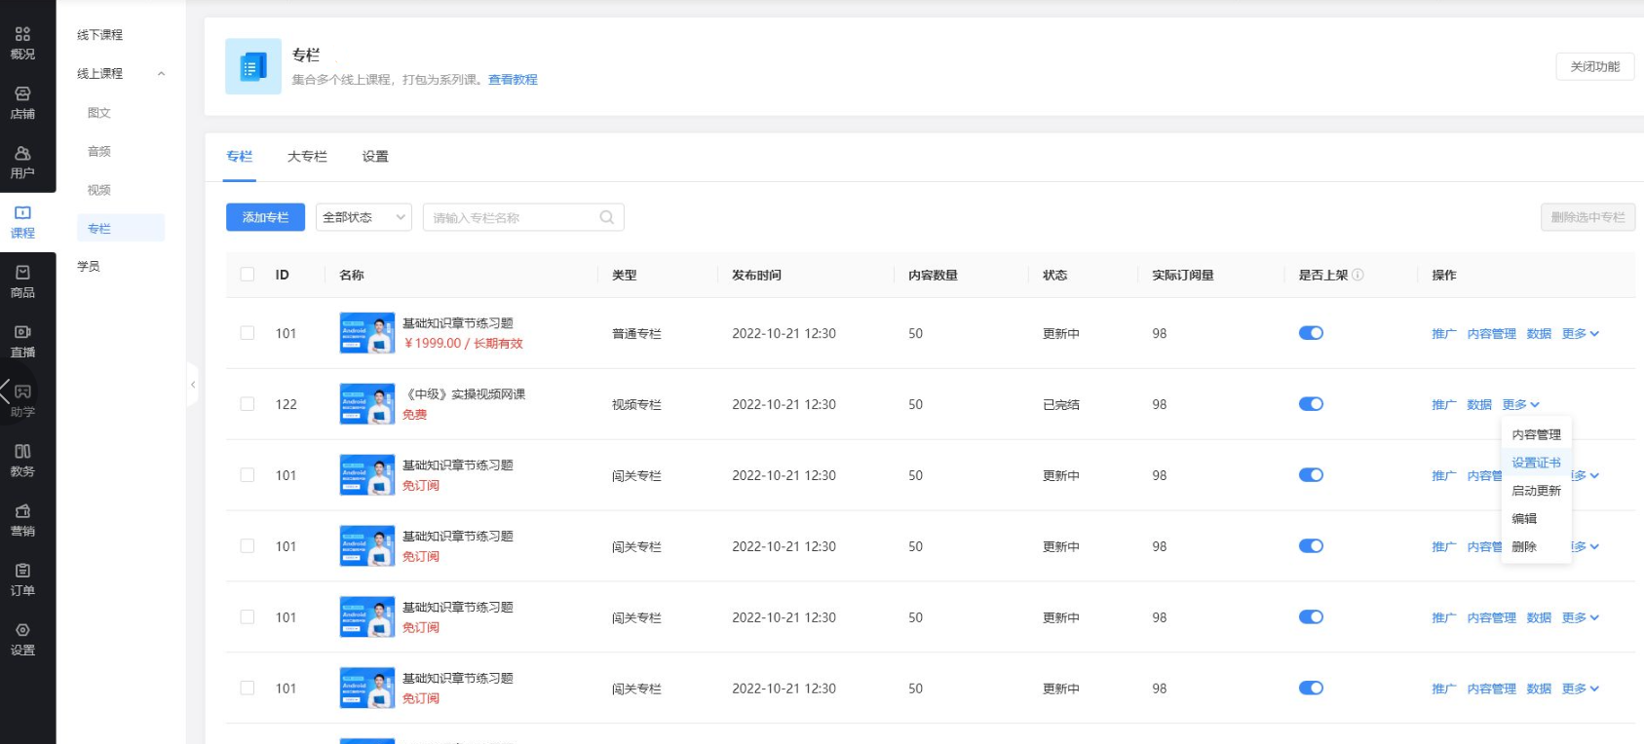The width and height of the screenshot is (1644, 744).
Task: Open the 查看教程 tutorial link
Action: pos(513,80)
